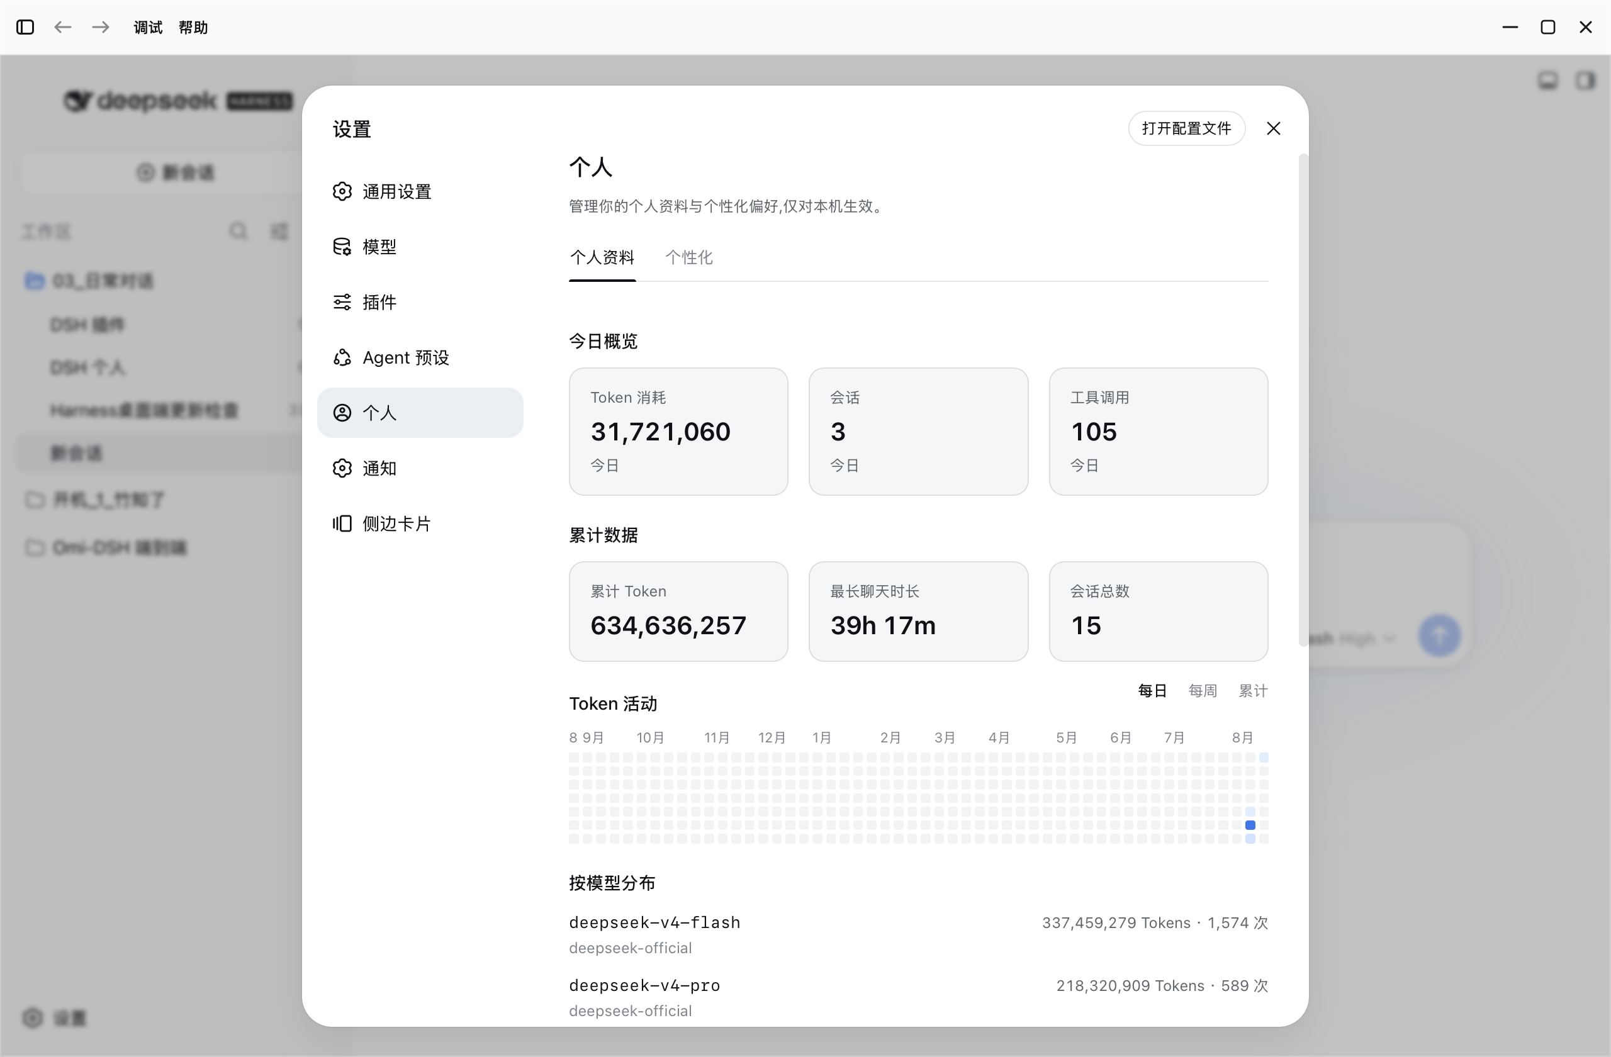The image size is (1611, 1057).
Task: Click the 今日概览 heading
Action: (x=603, y=342)
